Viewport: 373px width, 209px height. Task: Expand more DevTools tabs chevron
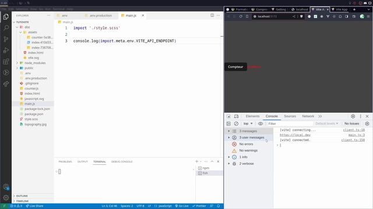coord(320,116)
